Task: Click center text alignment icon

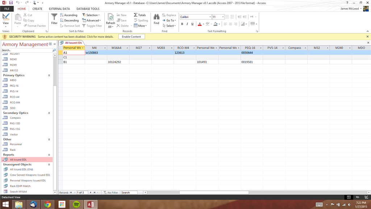Action: pyautogui.click(x=230, y=24)
